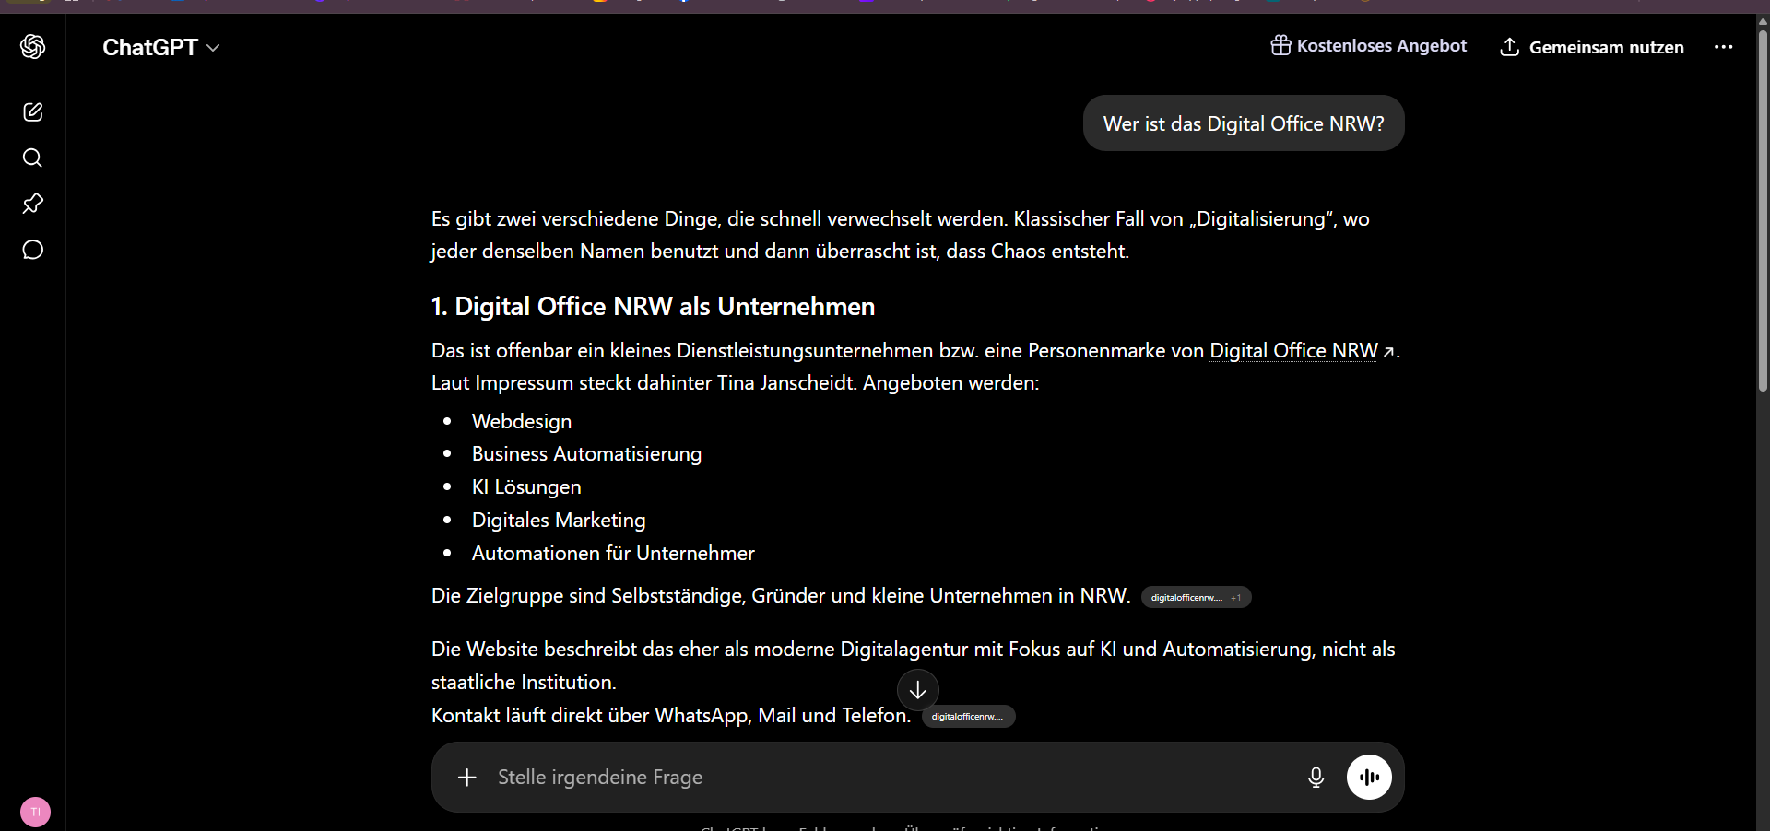Click the microphone dictation icon
This screenshot has width=1770, height=831.
1316,778
